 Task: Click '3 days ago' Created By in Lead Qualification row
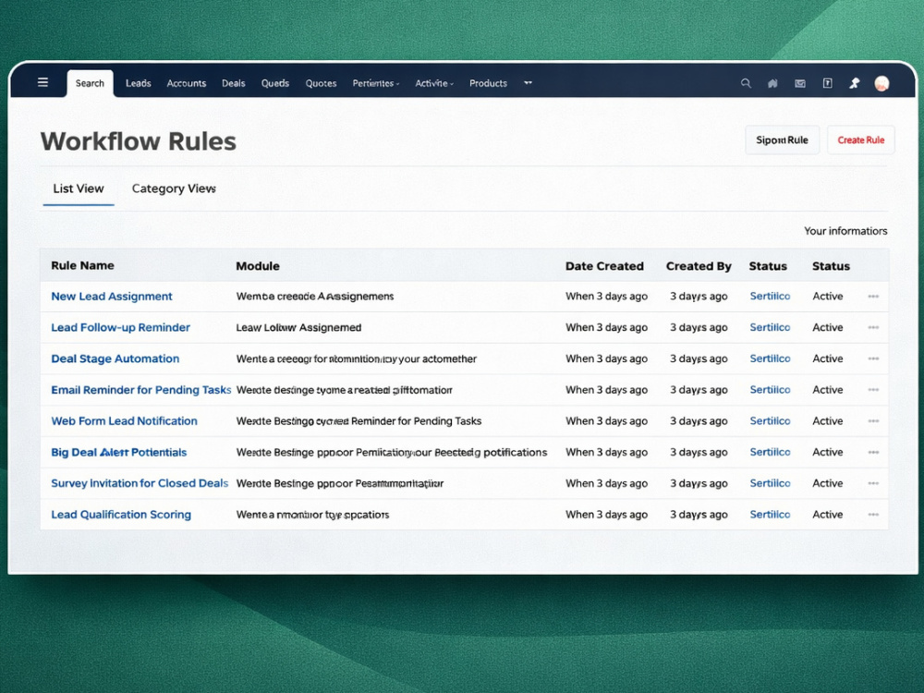coord(699,515)
